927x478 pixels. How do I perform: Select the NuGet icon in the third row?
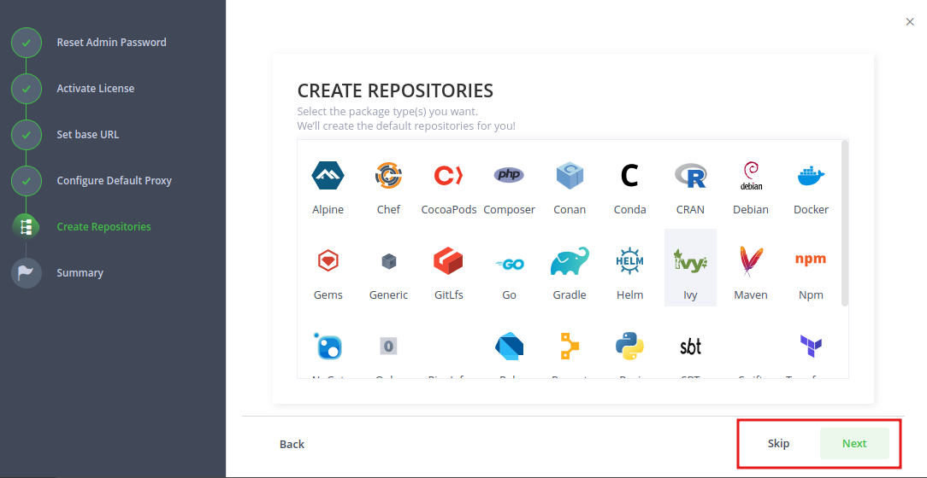(328, 347)
